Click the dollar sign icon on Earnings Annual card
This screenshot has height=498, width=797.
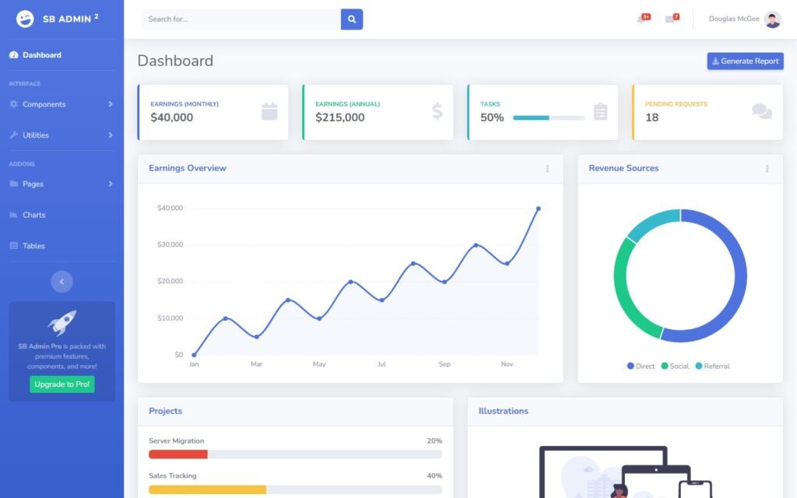[x=437, y=111]
